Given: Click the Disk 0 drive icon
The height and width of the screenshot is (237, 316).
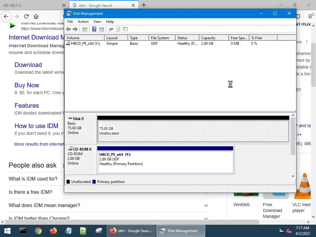Looking at the screenshot, I should click(x=70, y=118).
